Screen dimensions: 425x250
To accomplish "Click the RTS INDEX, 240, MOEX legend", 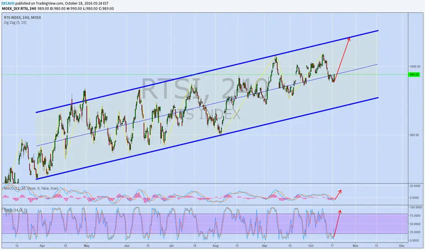I will pyautogui.click(x=22, y=18).
